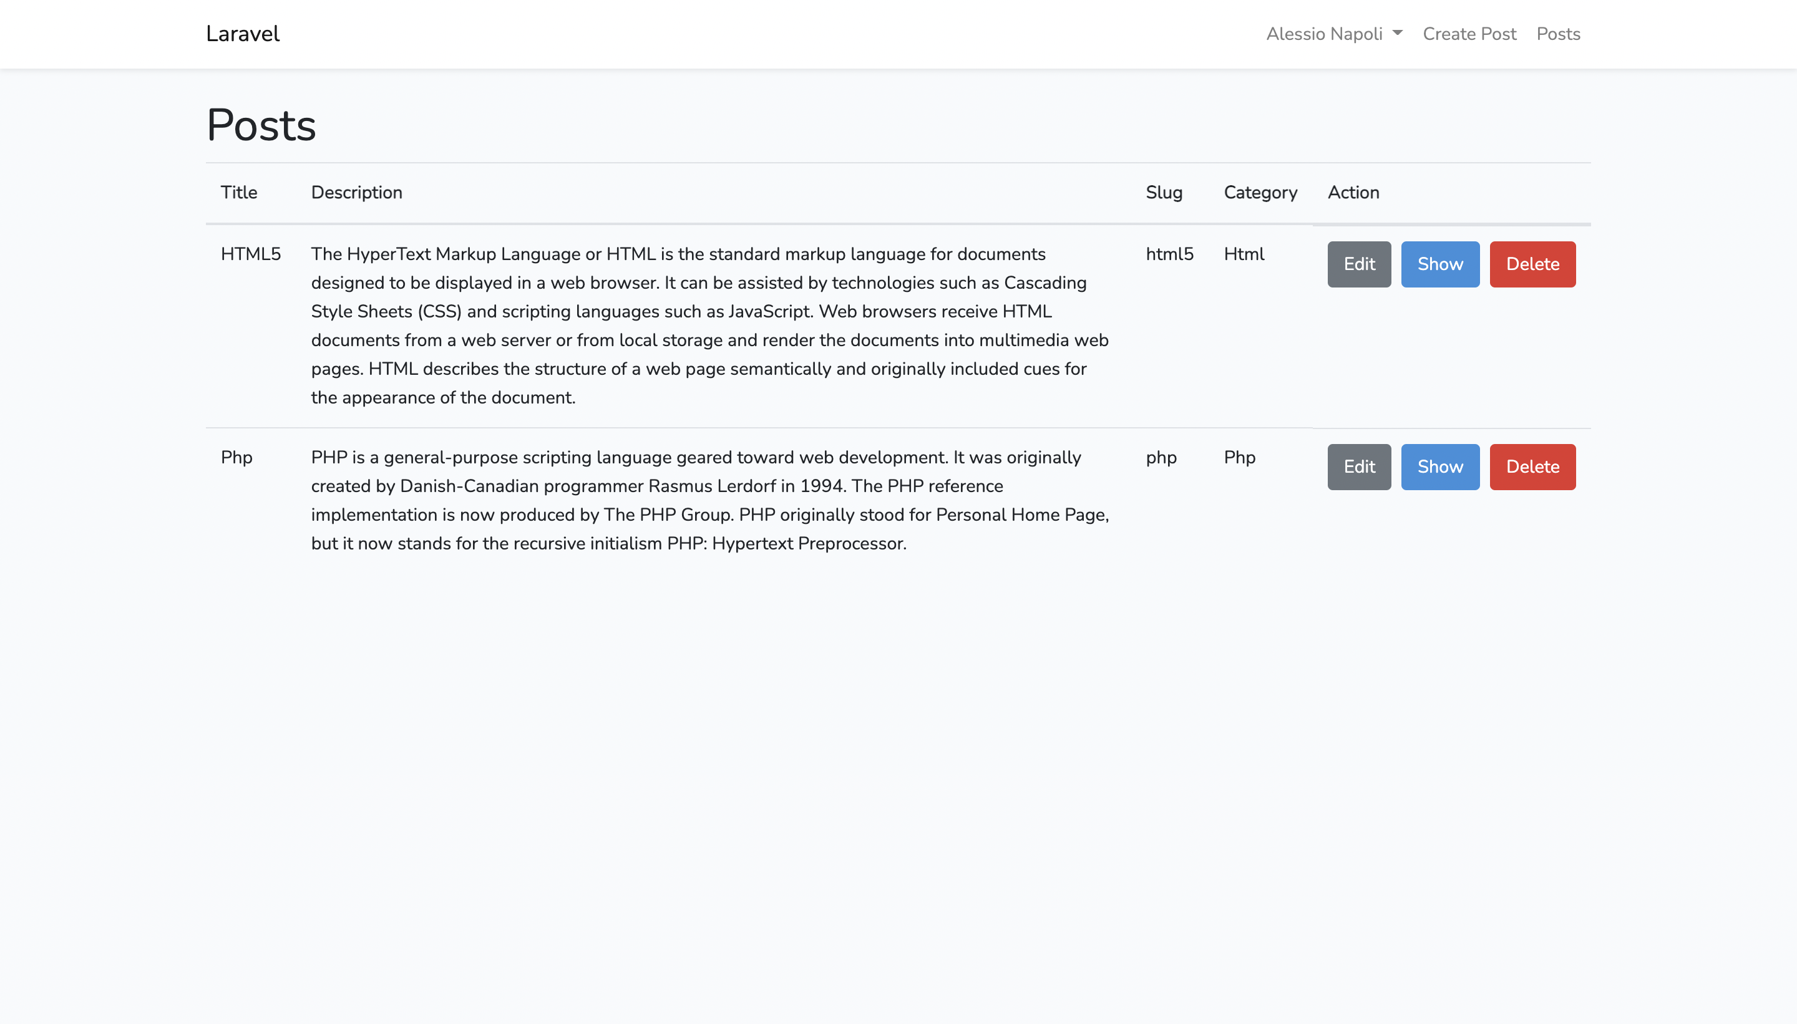Click the Php category label
The width and height of the screenshot is (1797, 1024).
tap(1240, 457)
